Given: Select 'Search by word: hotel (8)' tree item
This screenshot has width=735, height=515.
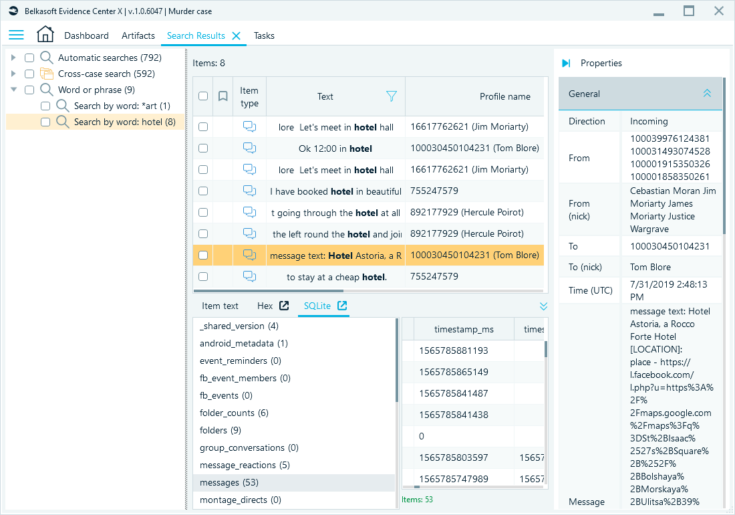Looking at the screenshot, I should coord(95,122).
